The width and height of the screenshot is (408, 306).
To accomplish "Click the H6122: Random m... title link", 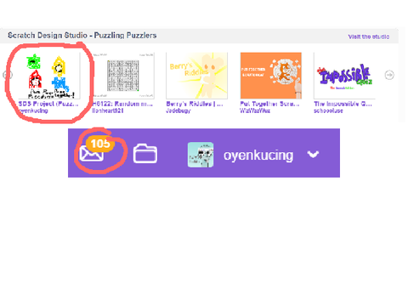I will click(122, 104).
